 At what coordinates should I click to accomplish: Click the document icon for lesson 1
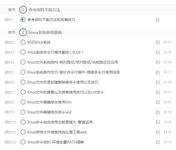(x=158, y=20)
